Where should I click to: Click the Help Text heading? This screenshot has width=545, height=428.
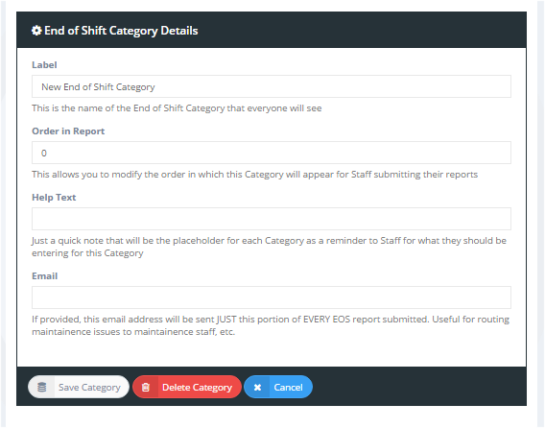click(x=54, y=197)
